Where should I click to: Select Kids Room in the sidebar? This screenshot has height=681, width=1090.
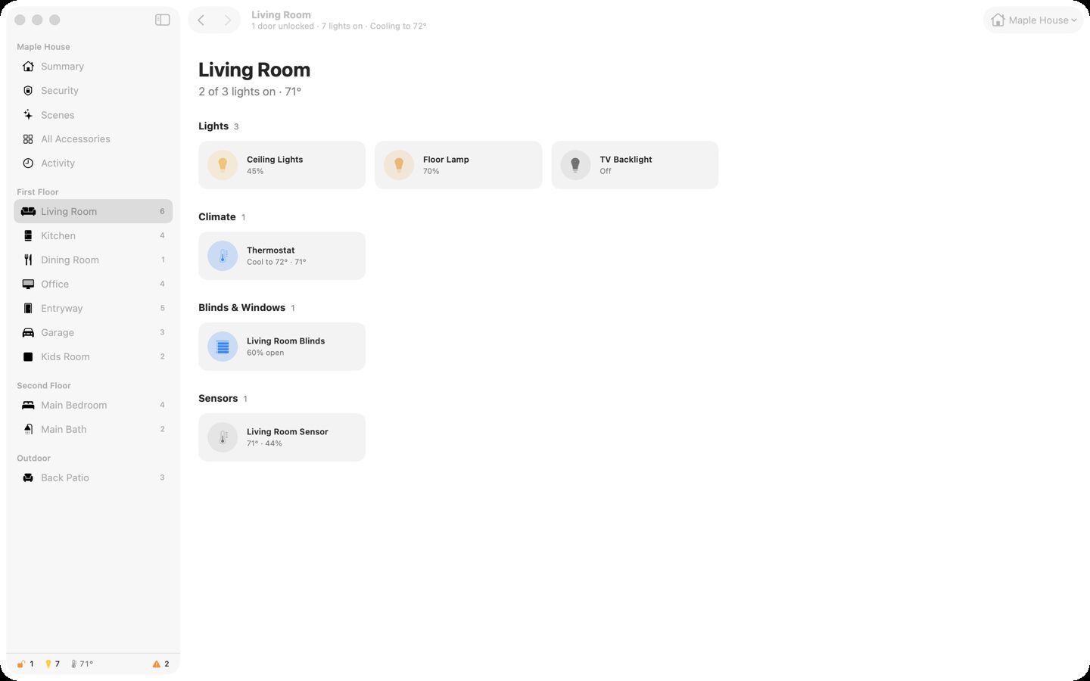pyautogui.click(x=93, y=357)
